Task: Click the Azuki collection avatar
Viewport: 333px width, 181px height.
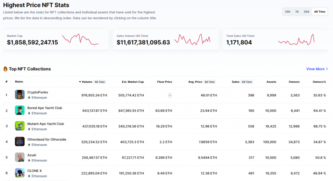Action: pyautogui.click(x=20, y=157)
